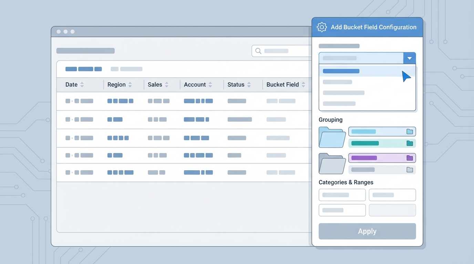This screenshot has width=474, height=264.
Task: Toggle sorting for the Status column
Action: (x=249, y=85)
